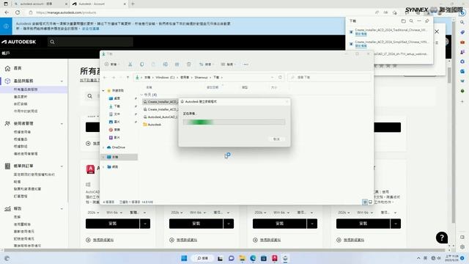Click the Autodesk logo in the header

[x=18, y=42]
